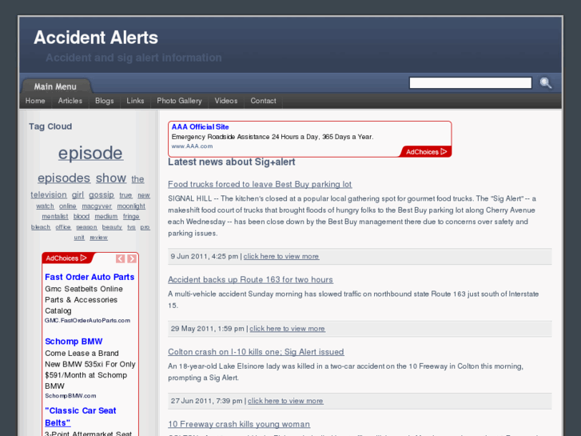
Task: Open the Classic Car Seat Belts ad
Action: (81, 416)
